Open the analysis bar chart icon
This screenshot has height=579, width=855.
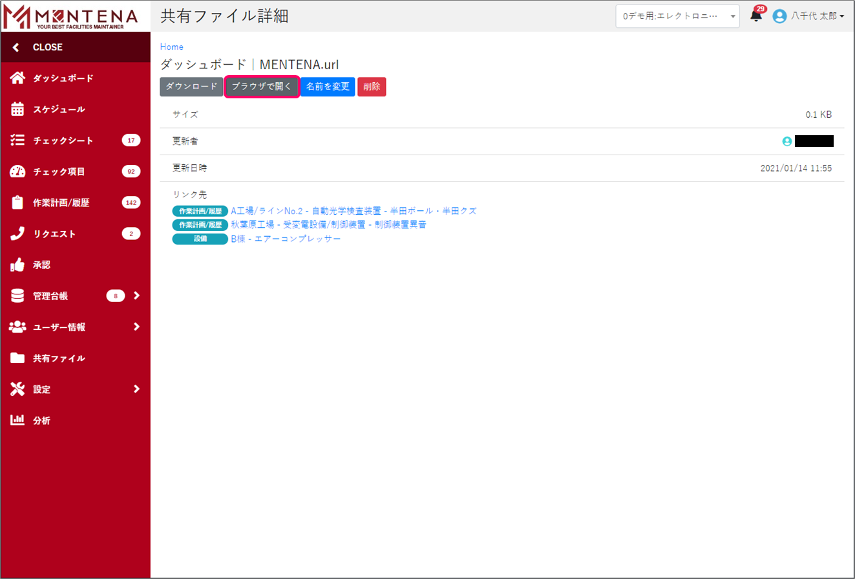coord(18,420)
